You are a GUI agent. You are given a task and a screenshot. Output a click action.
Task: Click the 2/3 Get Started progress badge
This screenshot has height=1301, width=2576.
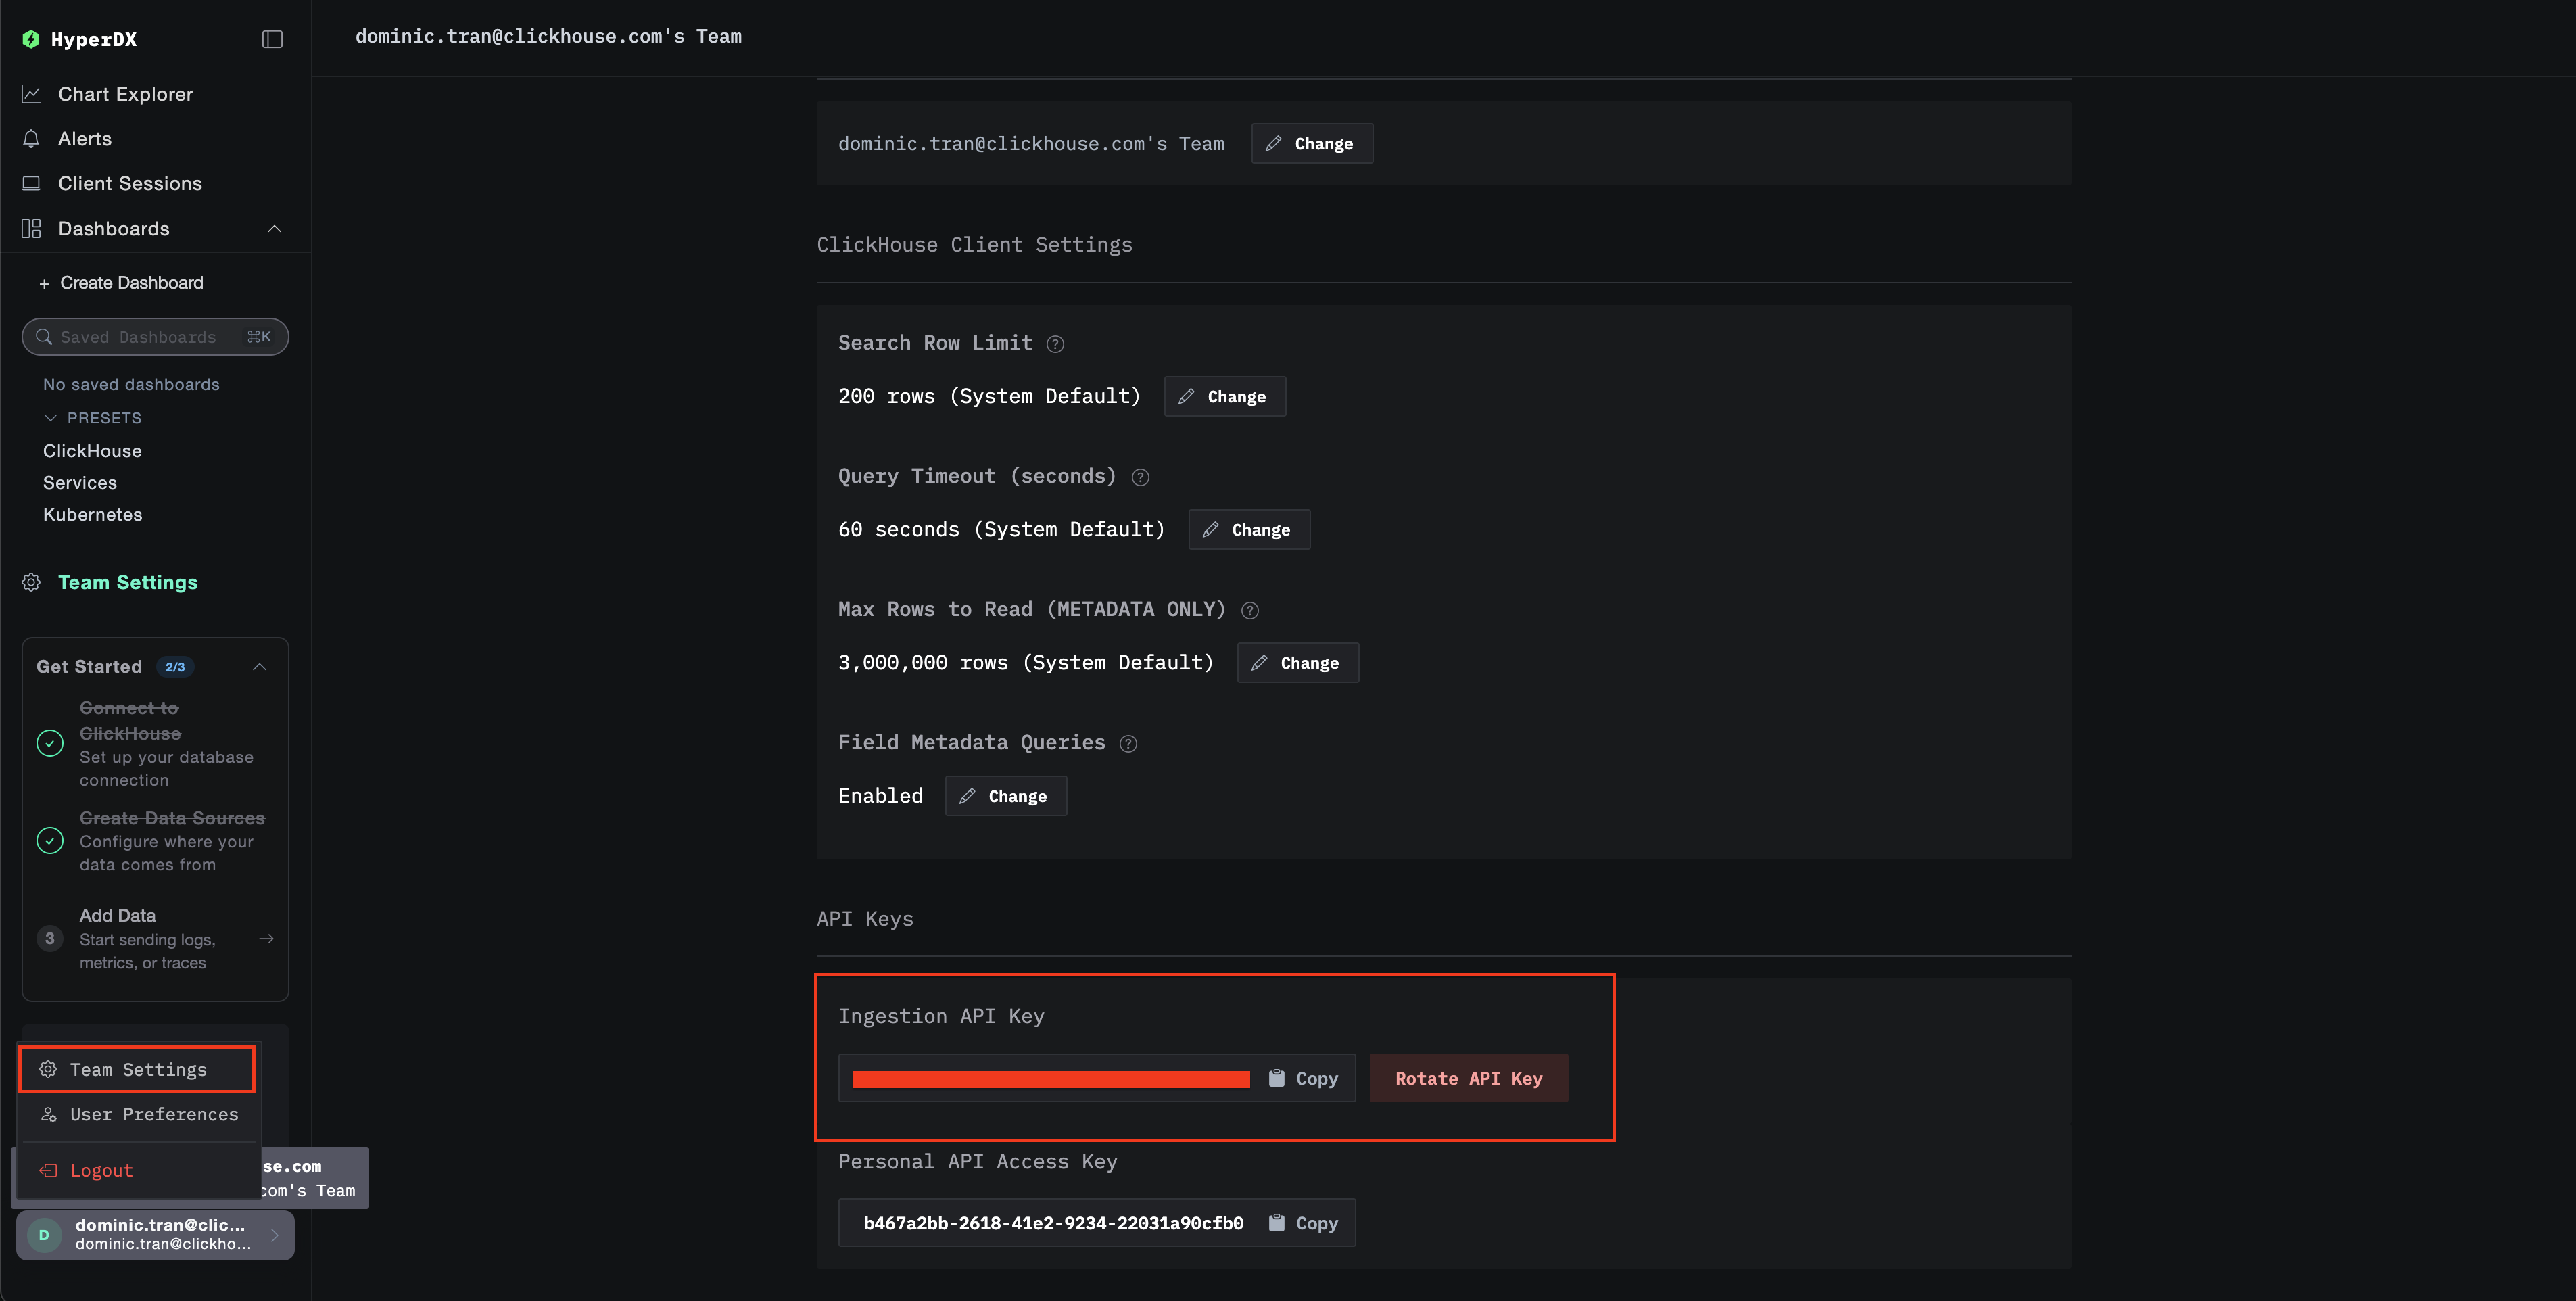[175, 666]
